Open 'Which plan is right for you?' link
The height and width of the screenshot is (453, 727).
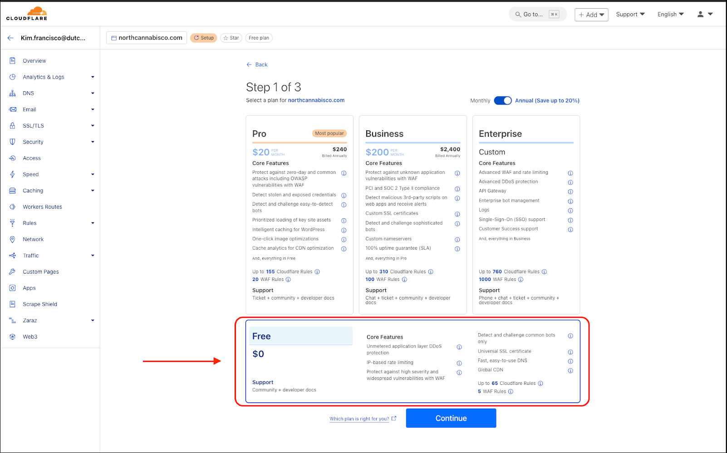359,419
